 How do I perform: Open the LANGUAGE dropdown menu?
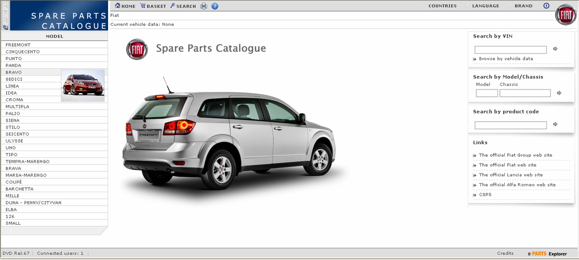point(482,6)
